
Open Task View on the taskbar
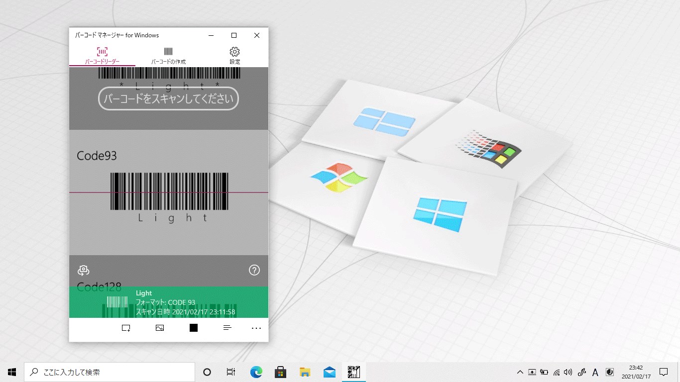point(231,372)
